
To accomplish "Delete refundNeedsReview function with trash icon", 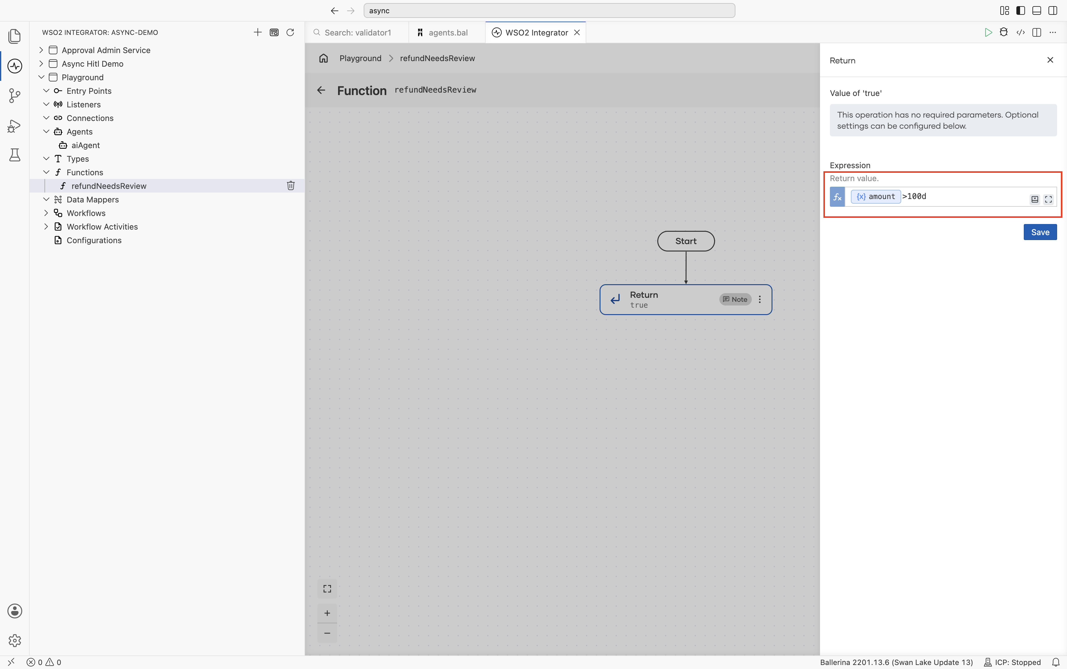I will point(291,186).
